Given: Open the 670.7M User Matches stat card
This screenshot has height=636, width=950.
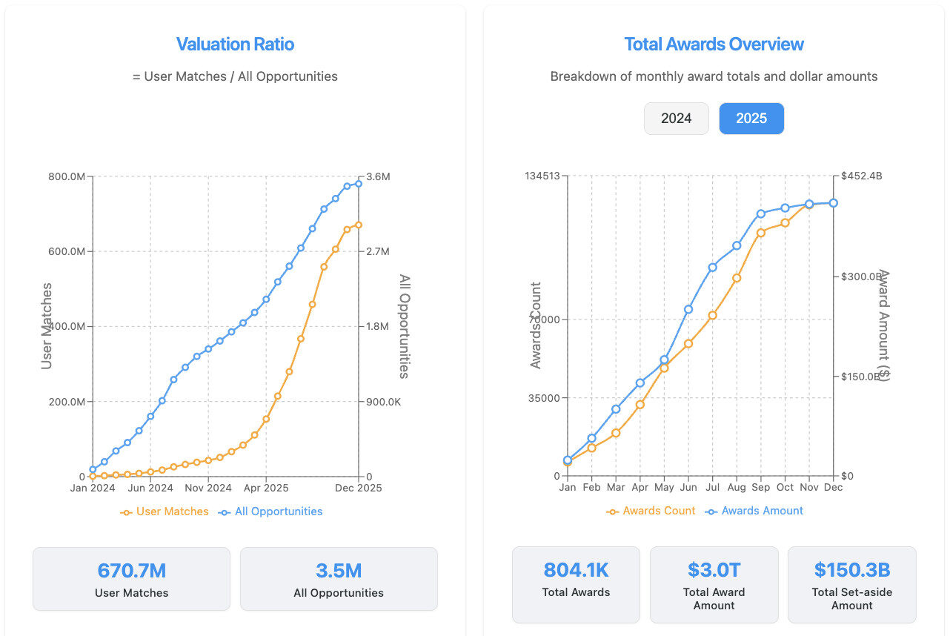Looking at the screenshot, I should click(131, 579).
